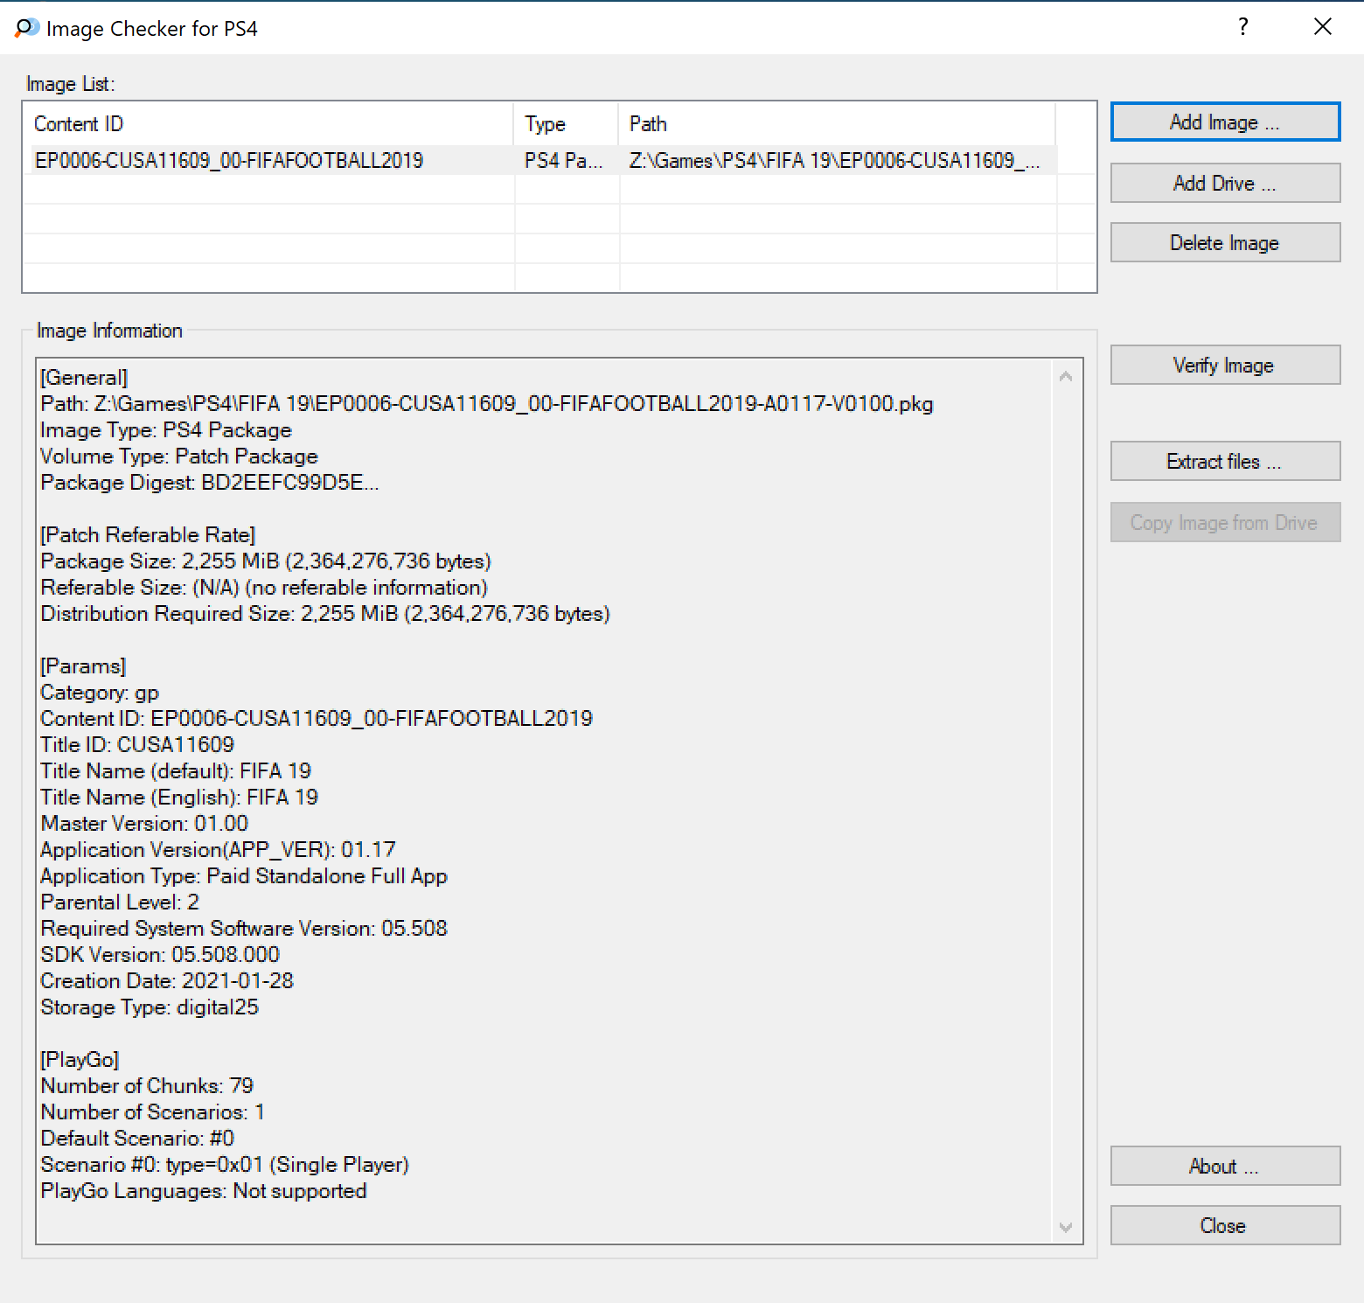Click Default Scenario: #0 line

[137, 1138]
